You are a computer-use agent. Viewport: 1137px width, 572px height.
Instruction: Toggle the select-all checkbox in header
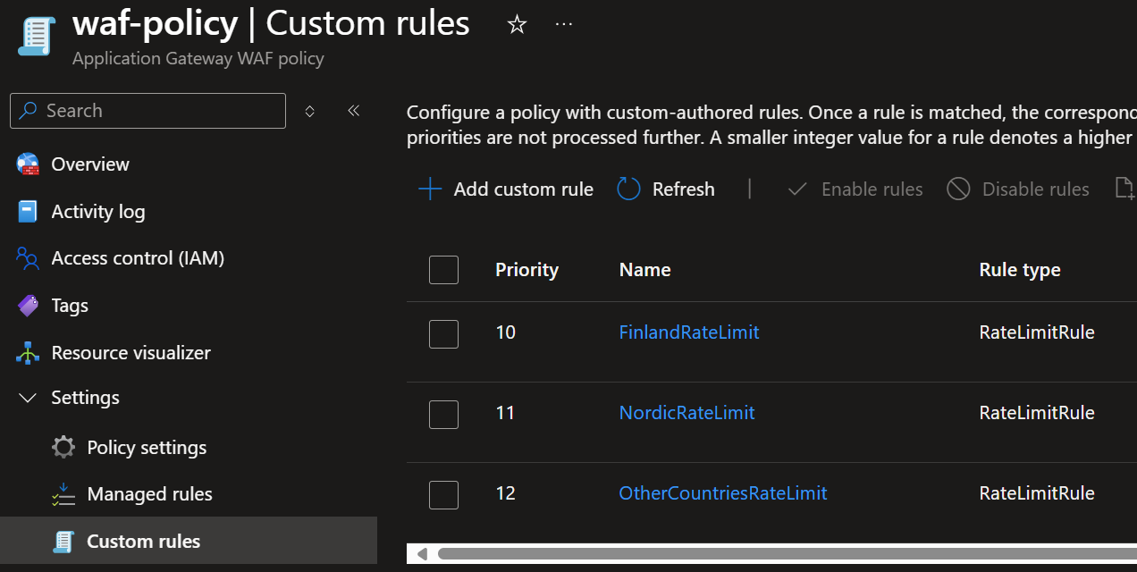[x=443, y=270]
